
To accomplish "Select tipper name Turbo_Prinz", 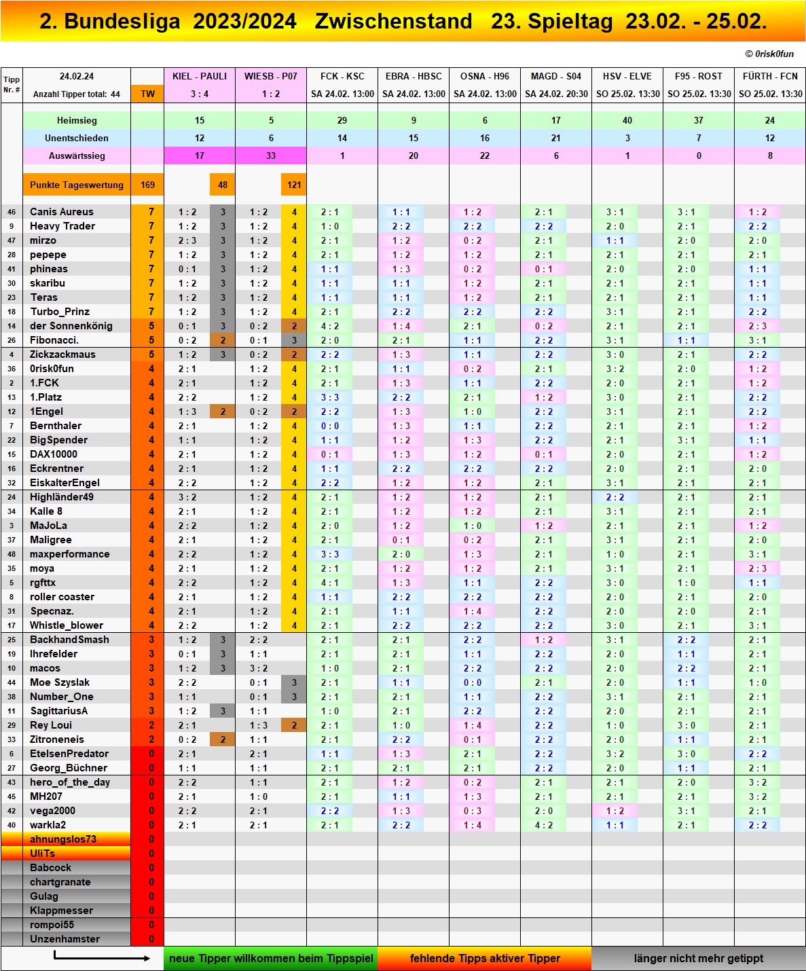I will point(60,312).
